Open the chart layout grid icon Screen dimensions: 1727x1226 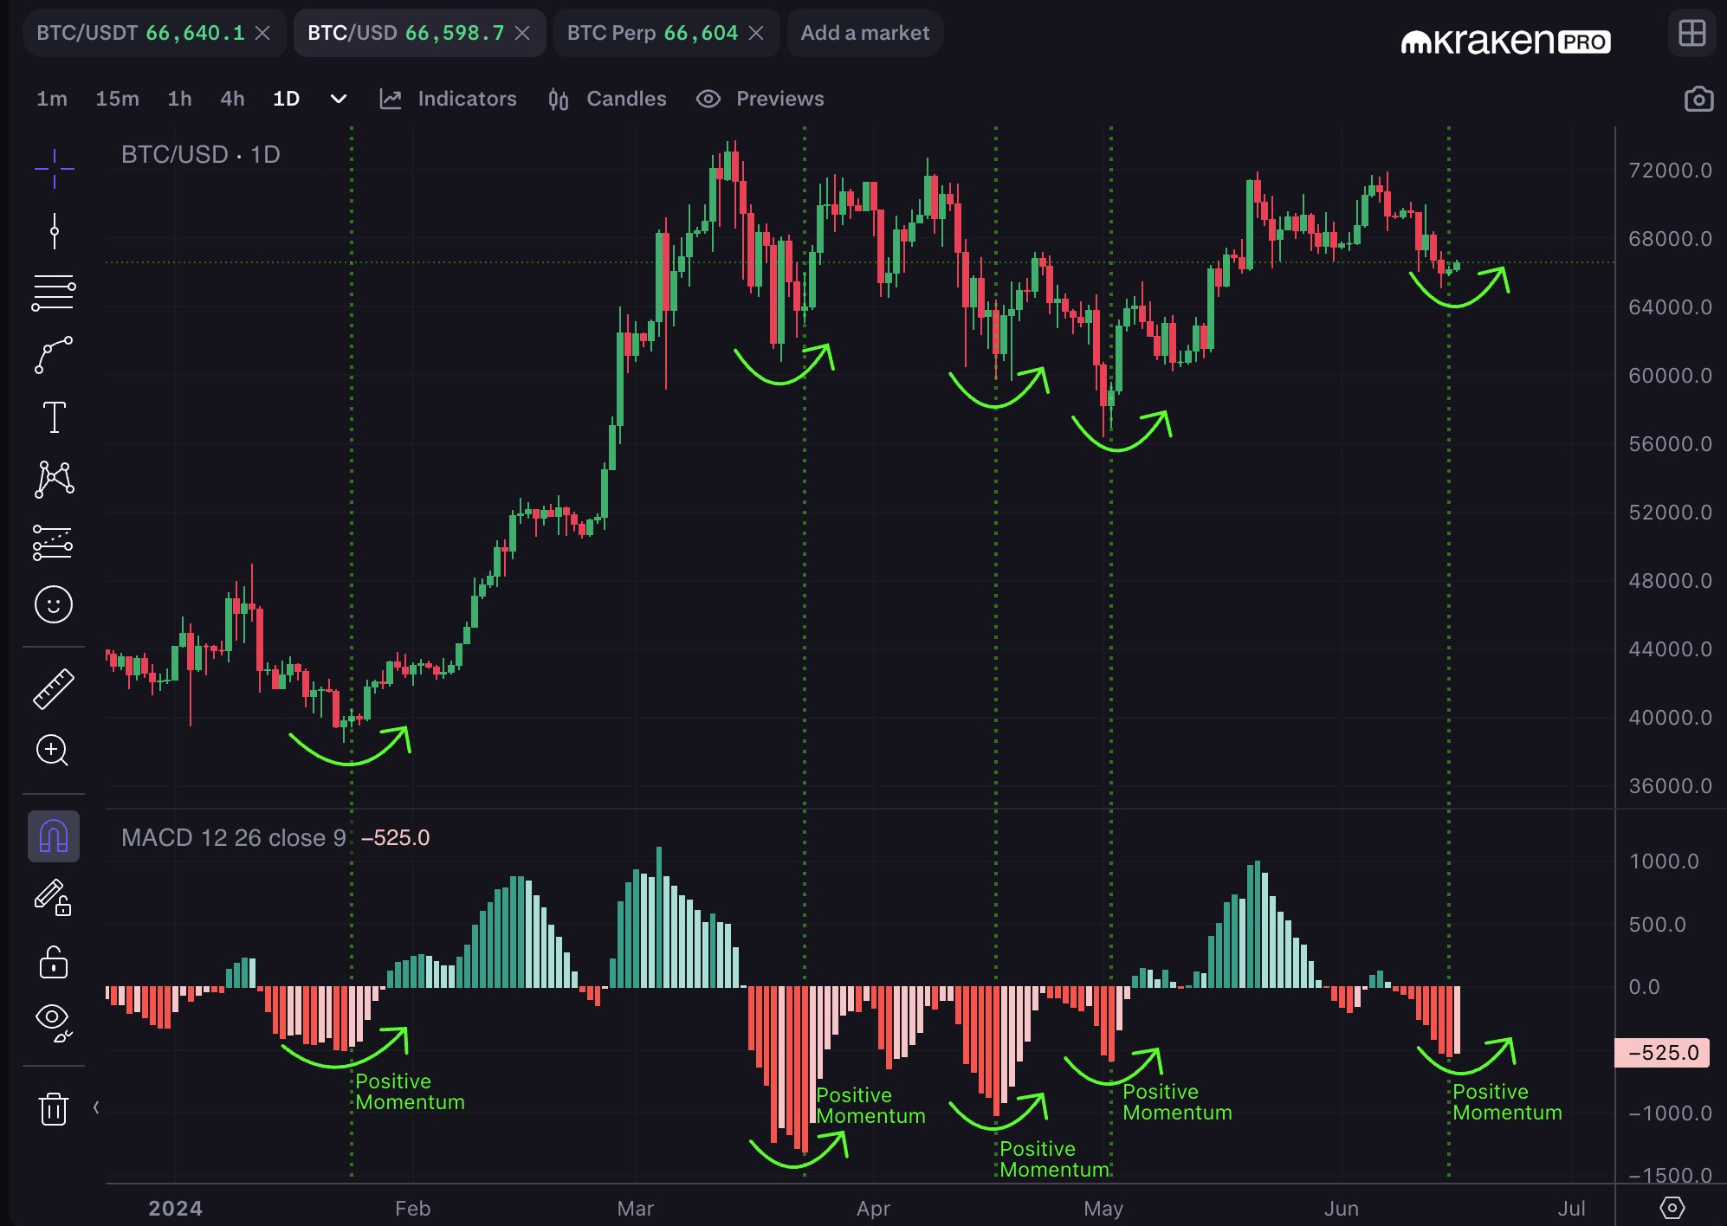click(1691, 34)
